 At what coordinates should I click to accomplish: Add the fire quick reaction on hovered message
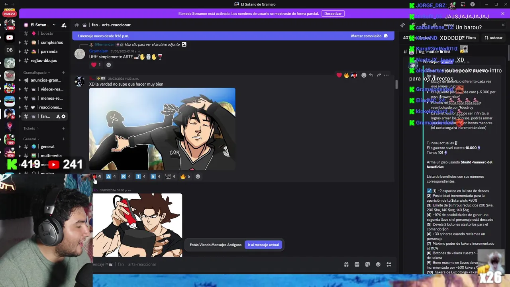click(x=347, y=75)
